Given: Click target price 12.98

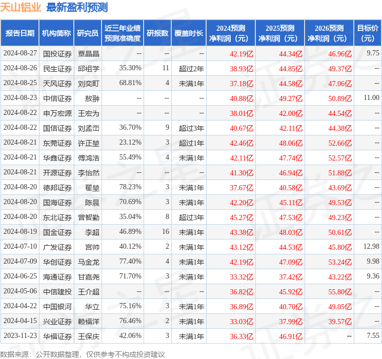Looking at the screenshot, I should pyautogui.click(x=372, y=246).
